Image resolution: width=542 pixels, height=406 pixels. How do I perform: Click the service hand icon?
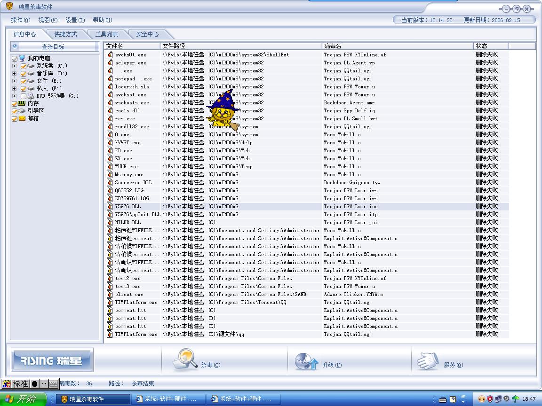click(x=428, y=361)
